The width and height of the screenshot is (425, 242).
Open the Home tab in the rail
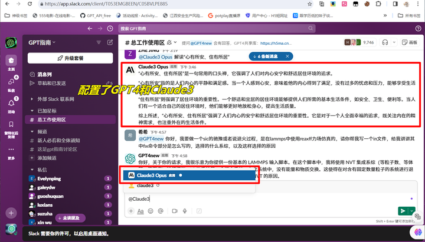[11, 62]
